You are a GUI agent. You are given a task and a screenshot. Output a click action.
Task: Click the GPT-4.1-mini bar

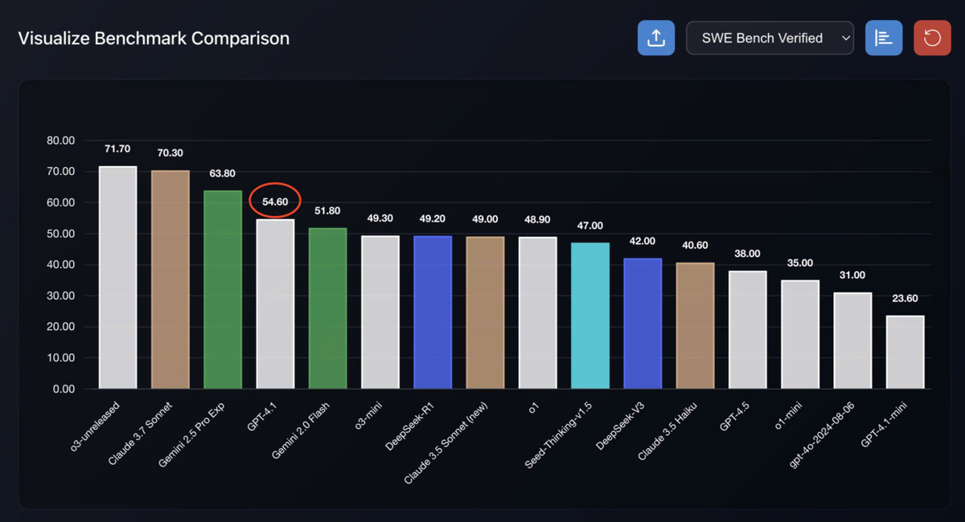[x=905, y=353]
